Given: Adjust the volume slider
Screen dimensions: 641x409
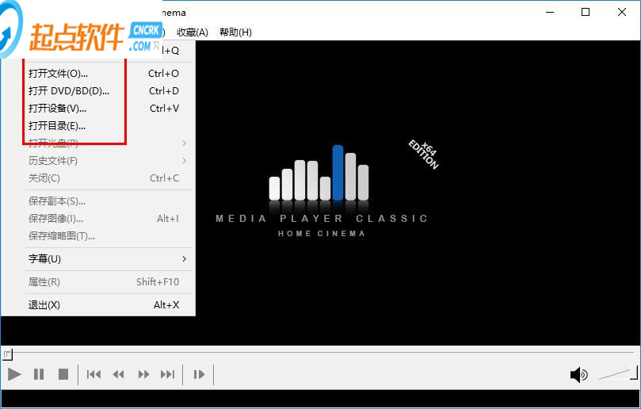Looking at the screenshot, I should click(x=618, y=373).
